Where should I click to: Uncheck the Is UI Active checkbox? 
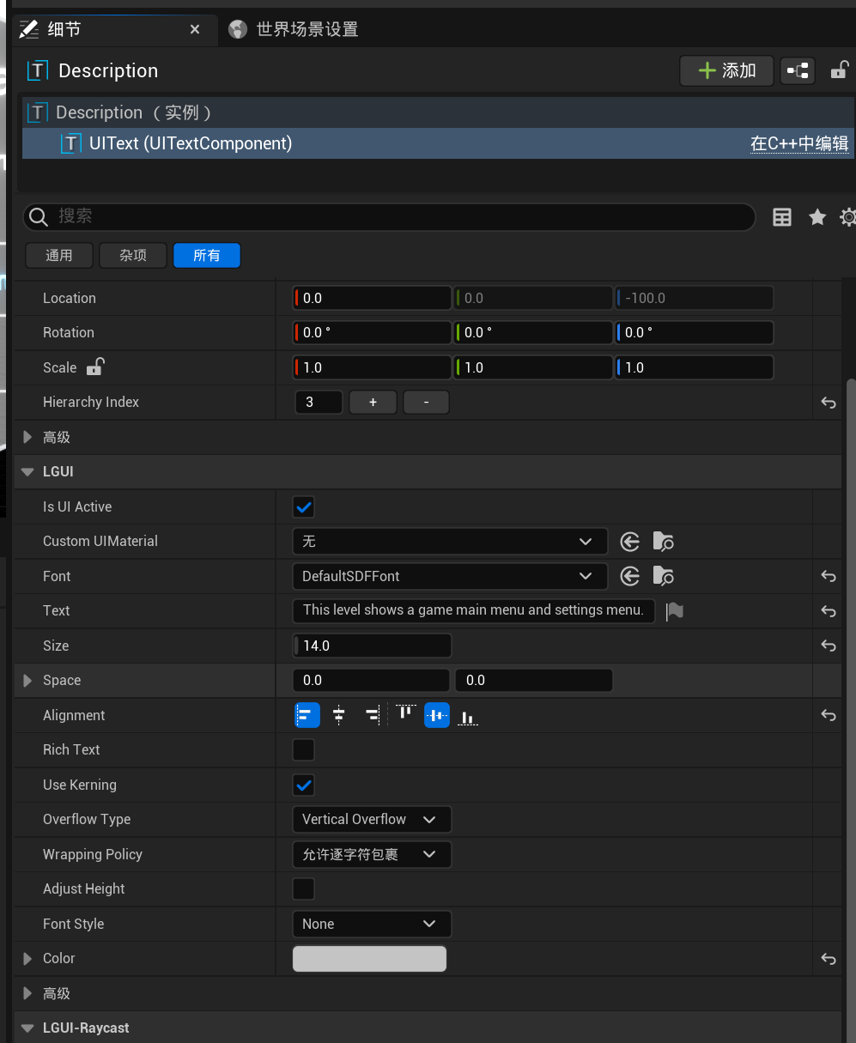pos(304,506)
